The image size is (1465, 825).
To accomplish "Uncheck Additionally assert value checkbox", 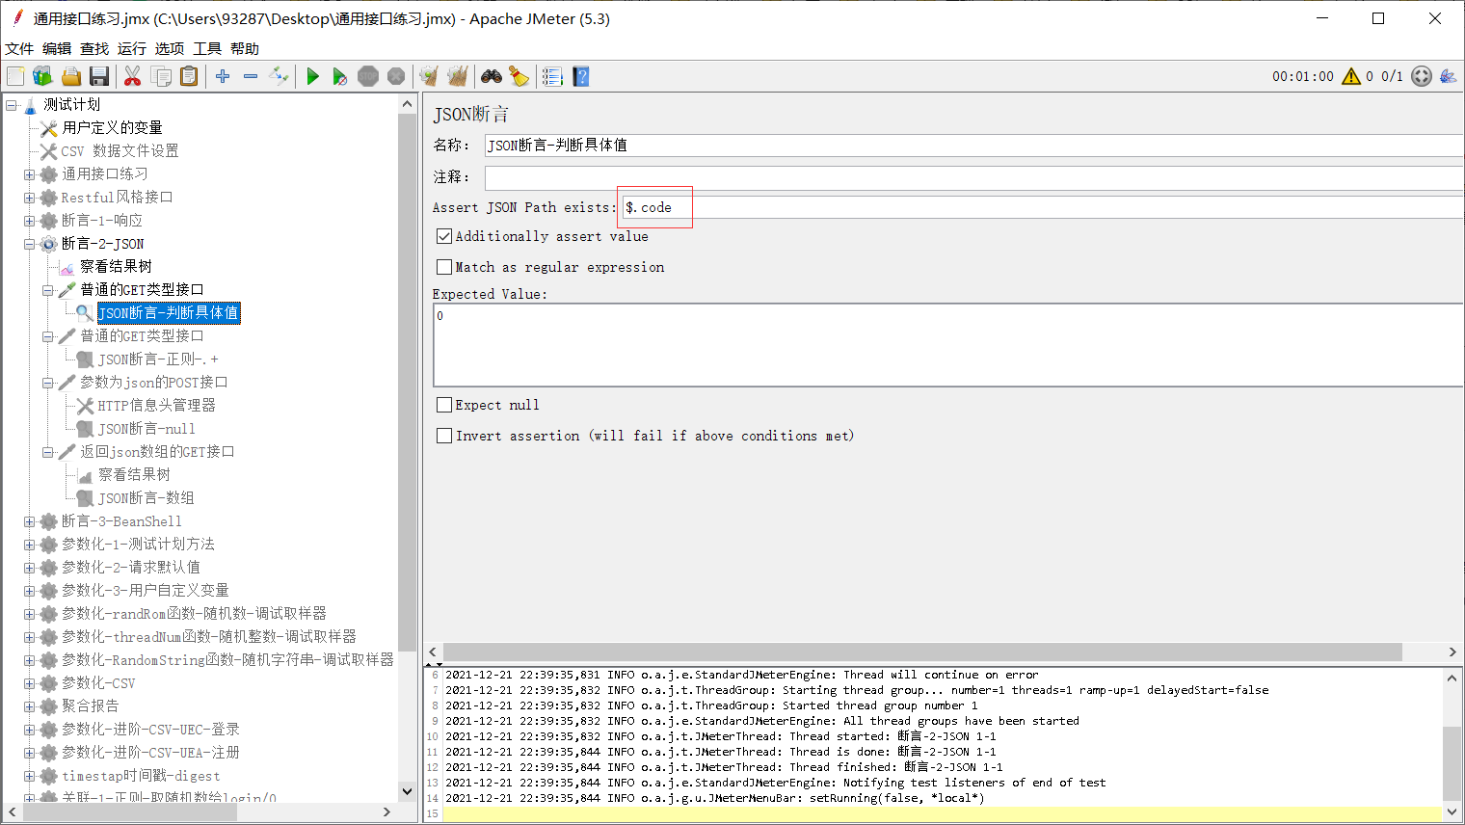I will click(x=444, y=236).
